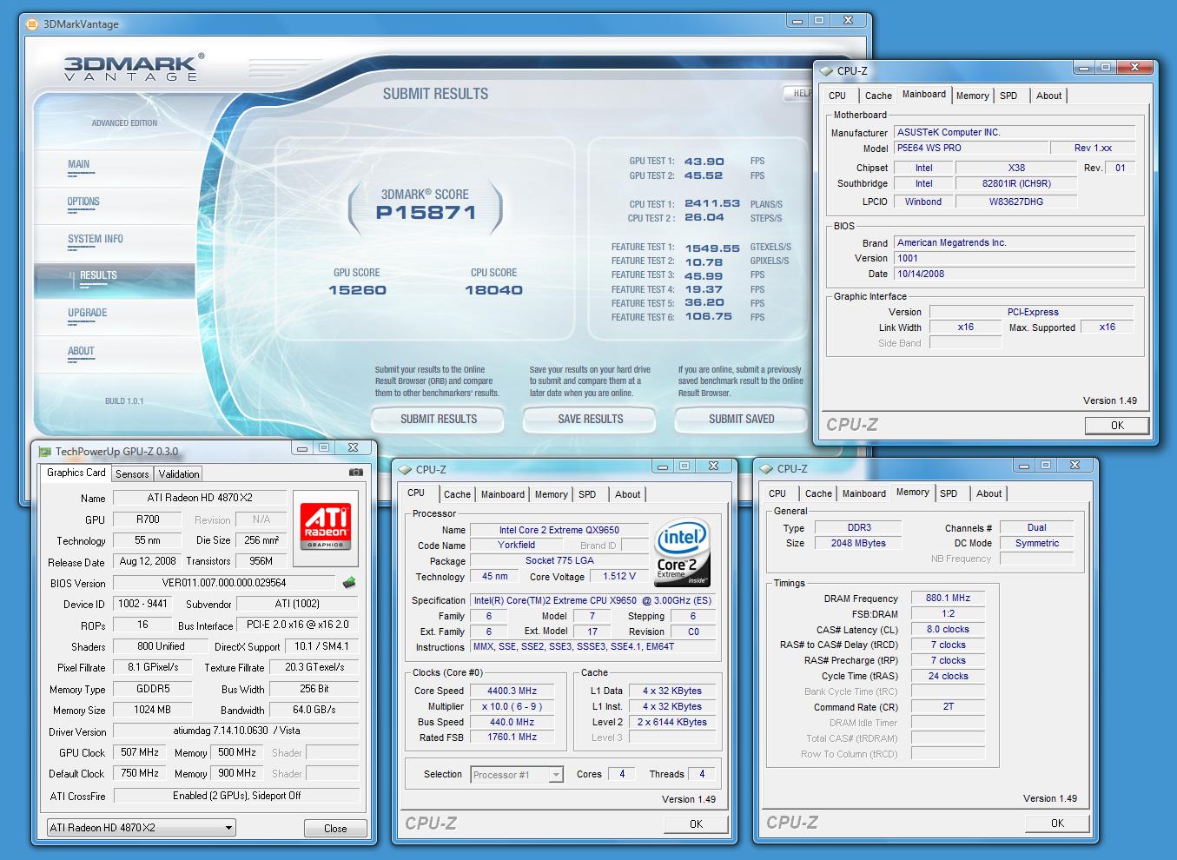Open the About tab in CPU-Z Mainboard window
The width and height of the screenshot is (1177, 860).
(x=1048, y=96)
